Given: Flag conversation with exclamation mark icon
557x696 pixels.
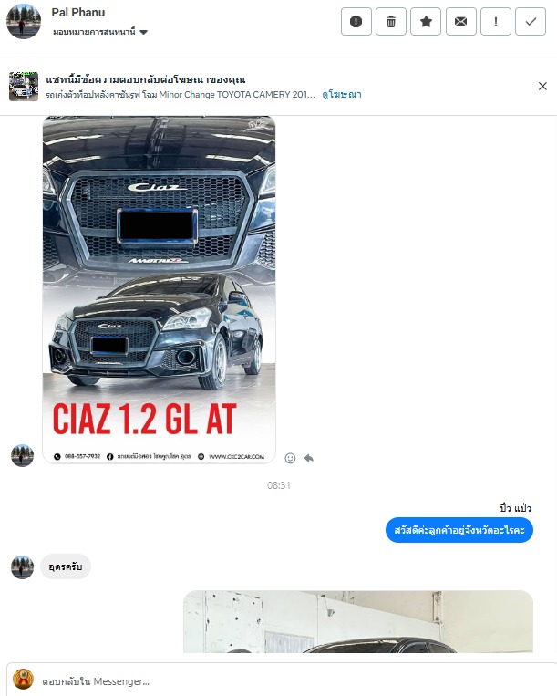Looking at the screenshot, I should pos(496,21).
